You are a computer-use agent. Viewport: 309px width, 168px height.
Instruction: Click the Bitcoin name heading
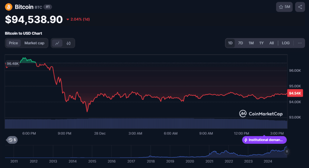pos(24,7)
